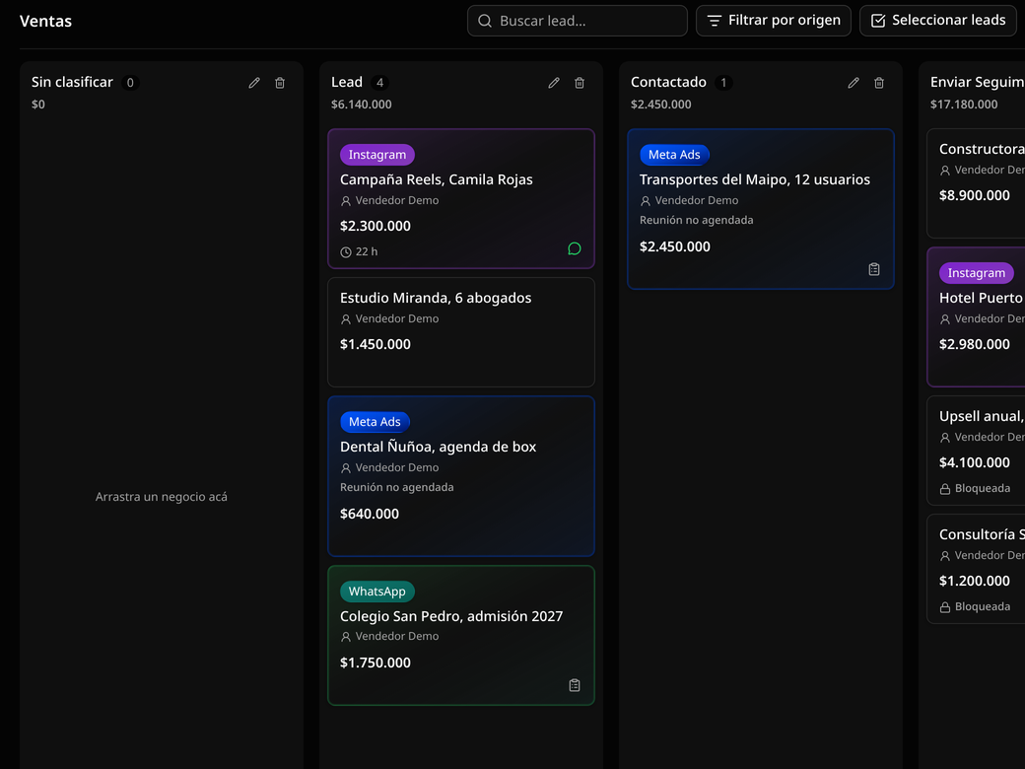The width and height of the screenshot is (1025, 769).
Task: Click the Meta Ads tag on Transportes del Maipo
Action: pos(674,155)
